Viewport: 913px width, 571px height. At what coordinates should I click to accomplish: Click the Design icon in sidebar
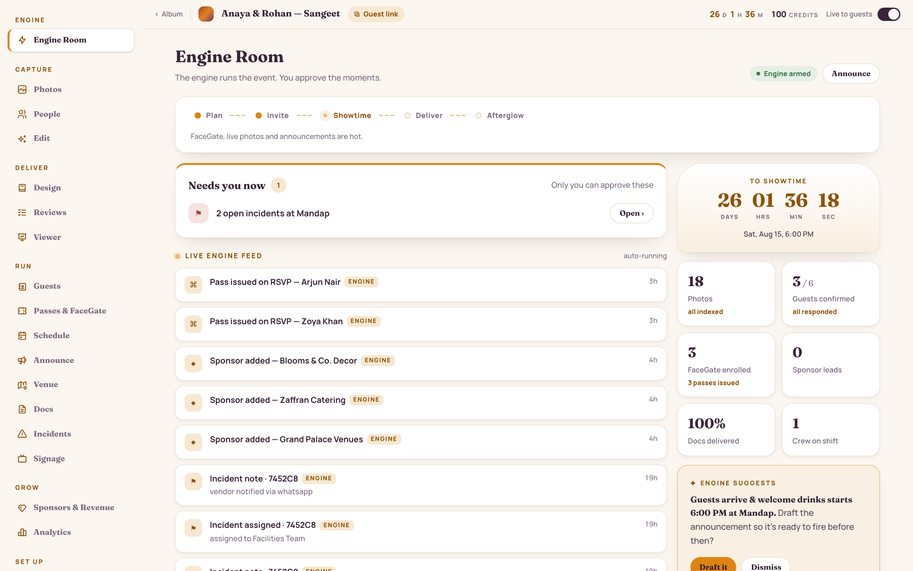click(x=22, y=188)
